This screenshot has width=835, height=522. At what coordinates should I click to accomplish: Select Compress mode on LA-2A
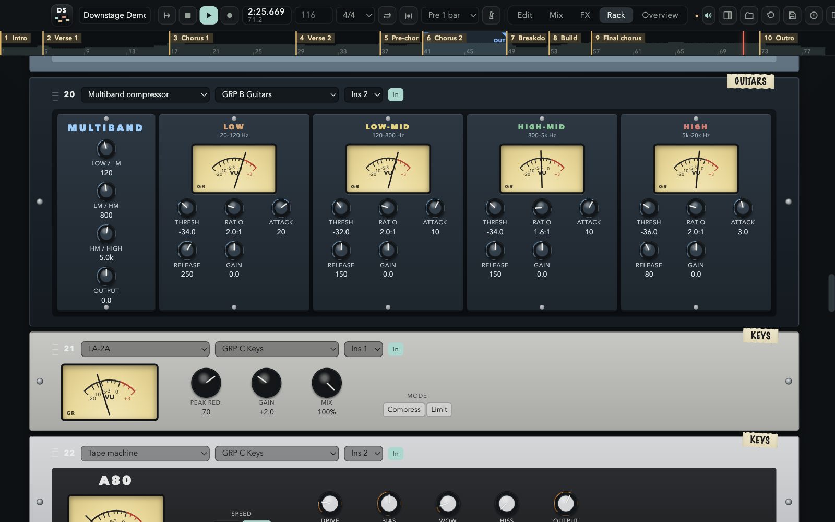tap(404, 409)
